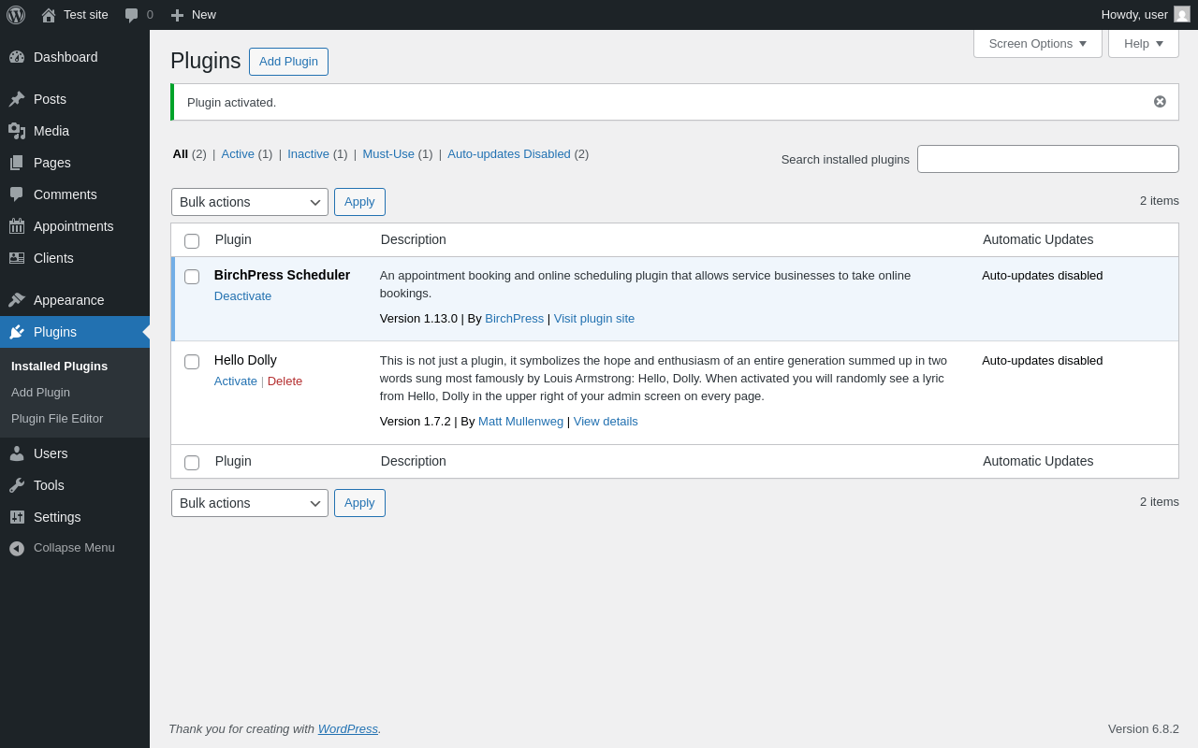
Task: Go to Dashboard menu item
Action: click(x=66, y=57)
